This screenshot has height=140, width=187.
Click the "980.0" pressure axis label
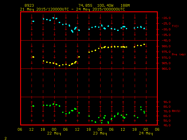[x=166, y=46]
